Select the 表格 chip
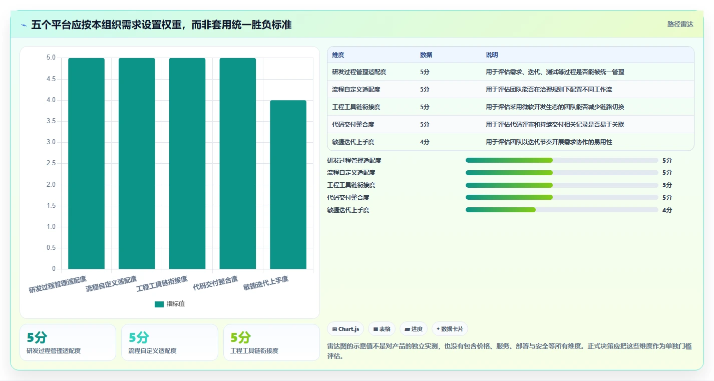This screenshot has height=381, width=714. click(382, 329)
